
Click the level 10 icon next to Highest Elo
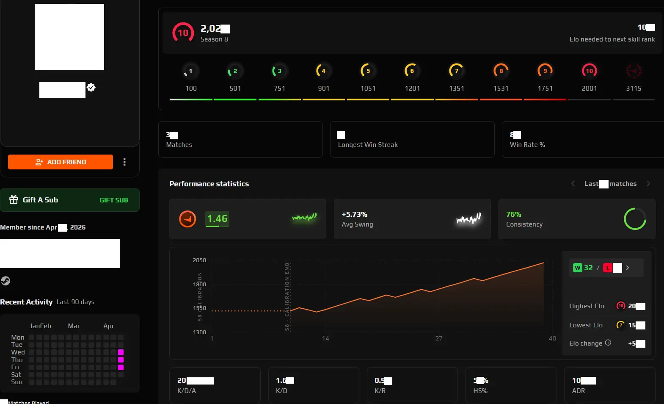(621, 306)
